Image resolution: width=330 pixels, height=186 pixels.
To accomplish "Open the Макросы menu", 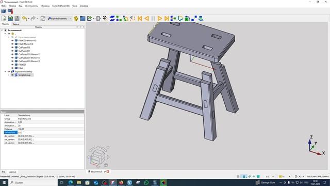I will pos(45,6).
